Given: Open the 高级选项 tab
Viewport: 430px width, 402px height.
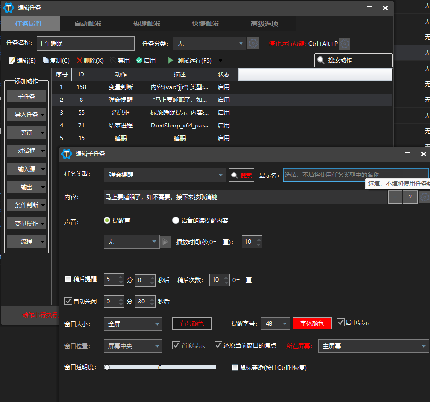Looking at the screenshot, I should (265, 24).
